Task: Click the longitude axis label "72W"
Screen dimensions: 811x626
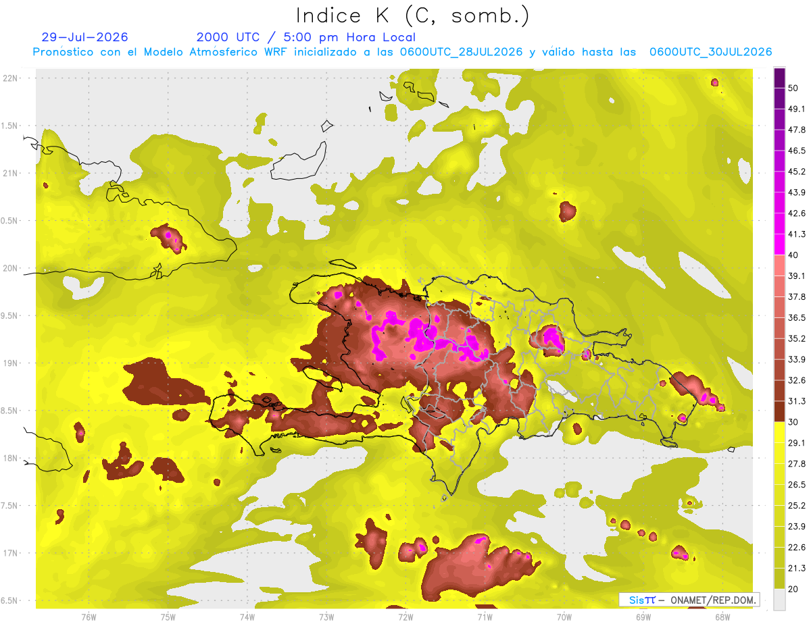Action: (405, 617)
